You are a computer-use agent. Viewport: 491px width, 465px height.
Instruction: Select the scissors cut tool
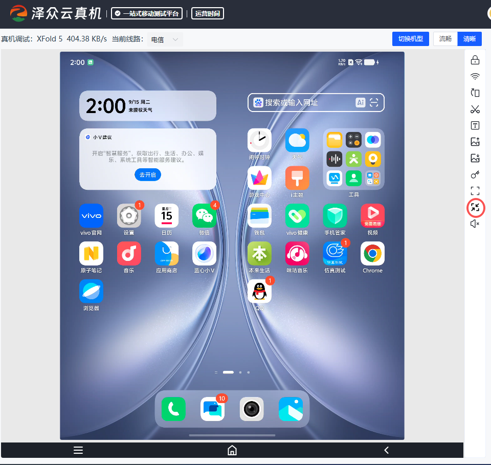coord(475,109)
